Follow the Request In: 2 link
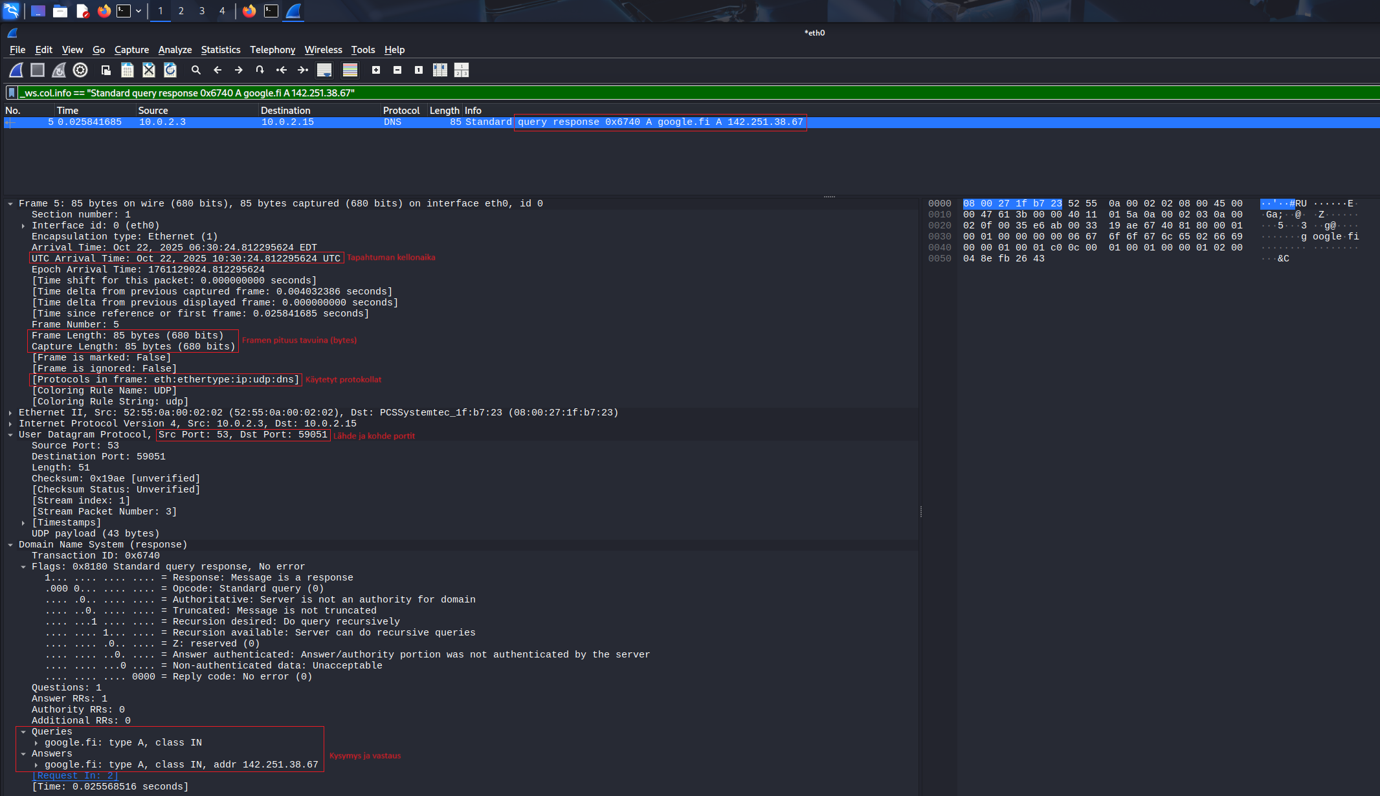 coord(75,776)
